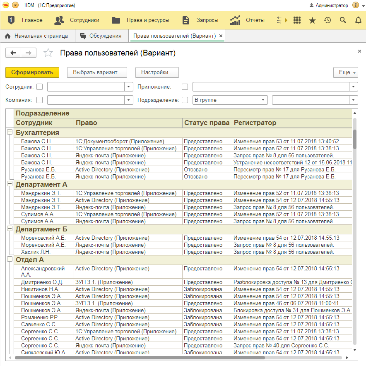
Task: Open the Еще dropdown menu
Action: click(x=345, y=72)
